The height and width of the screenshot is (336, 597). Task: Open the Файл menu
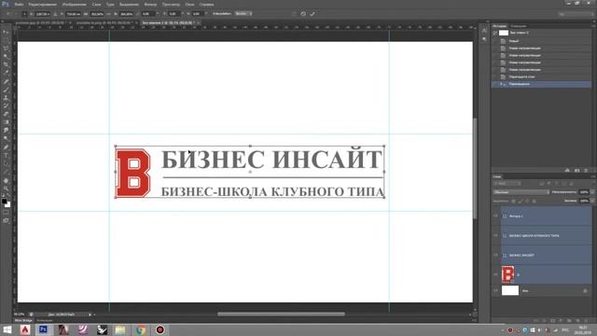(19, 5)
